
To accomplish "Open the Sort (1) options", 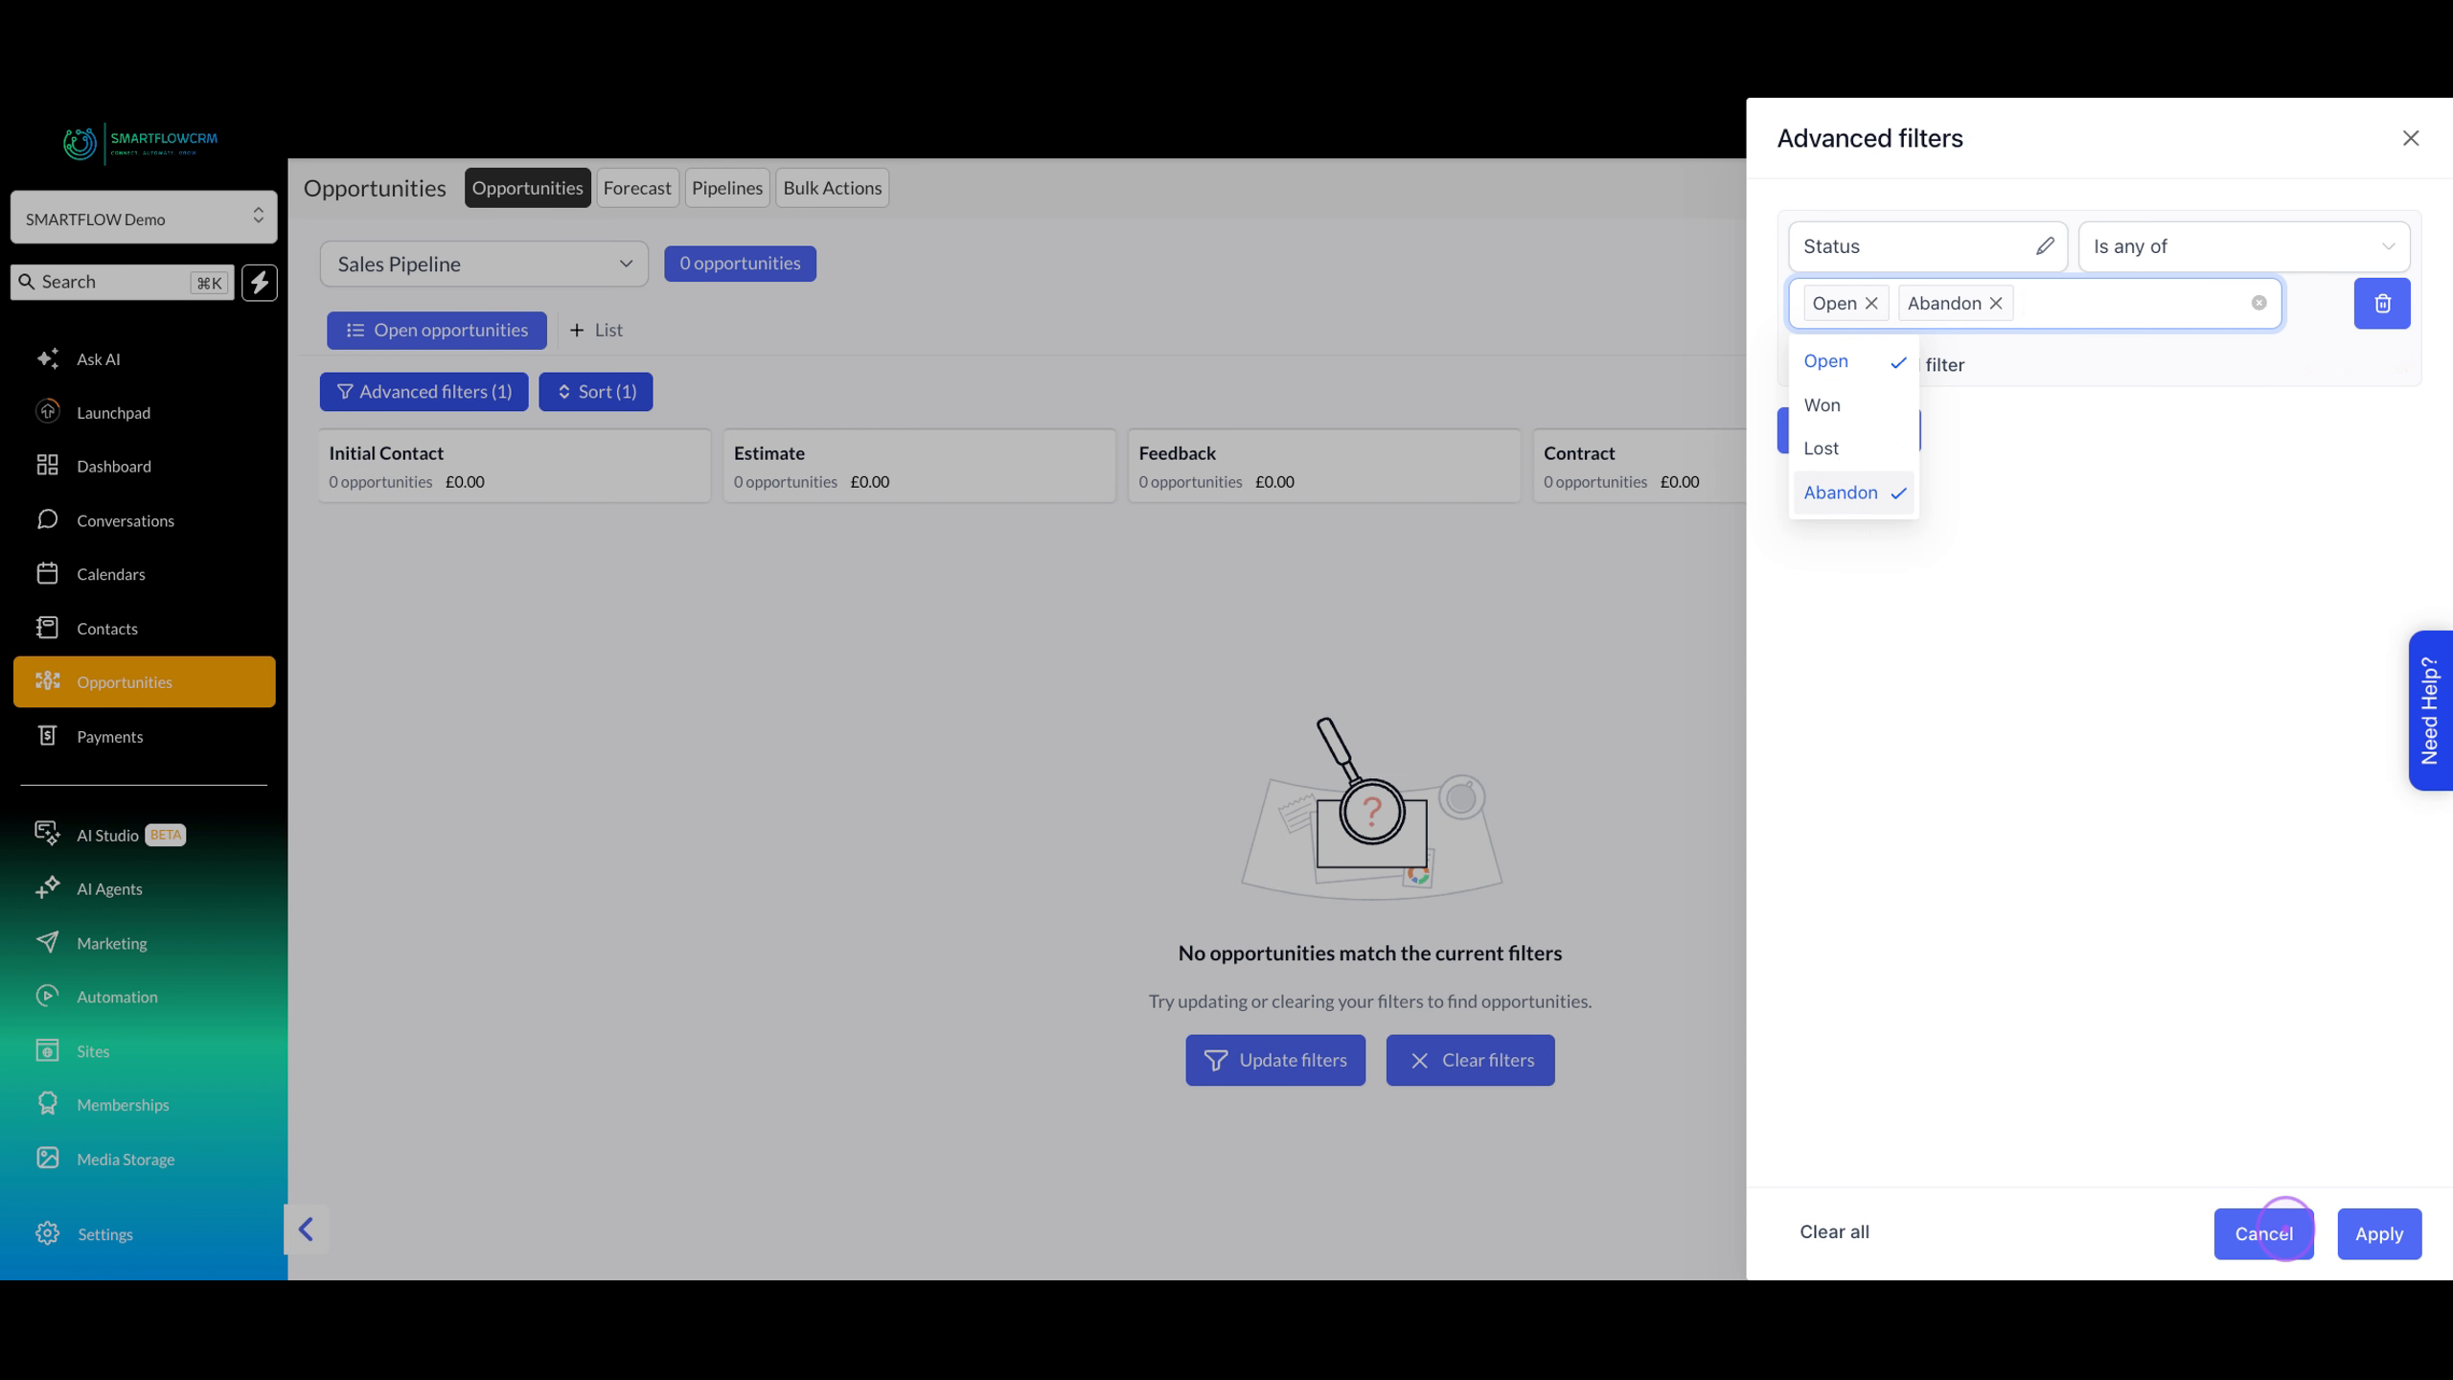I will (595, 392).
